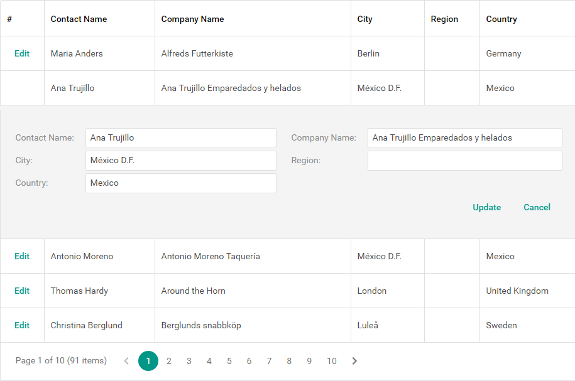Screen dimensions: 575x381
Task: Jump to page 2 in pager
Action: [x=169, y=361]
